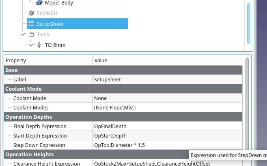Click the TC: 6mm tool controller icon
Image resolution: width=267 pixels, height=166 pixels.
39,45
